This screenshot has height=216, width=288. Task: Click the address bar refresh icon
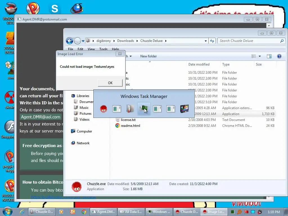click(x=212, y=41)
